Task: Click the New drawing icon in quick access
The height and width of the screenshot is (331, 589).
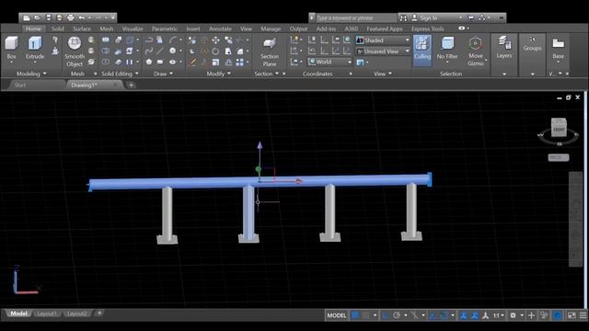Action: (x=27, y=17)
